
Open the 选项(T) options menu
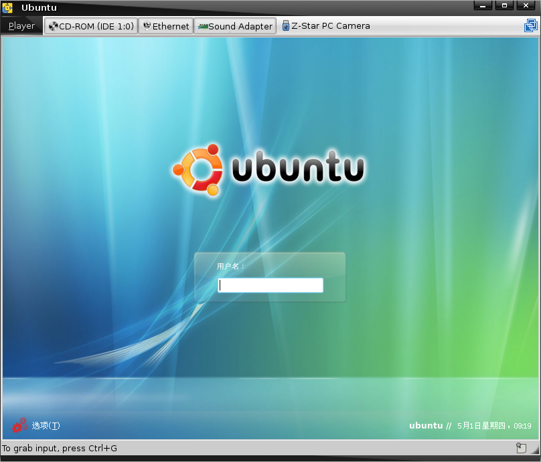(x=46, y=425)
